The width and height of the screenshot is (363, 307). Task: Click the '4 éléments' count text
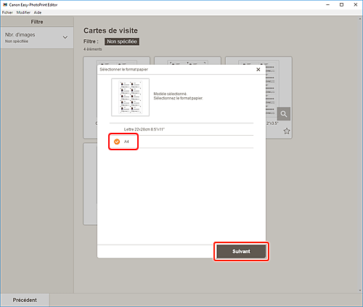[93, 49]
